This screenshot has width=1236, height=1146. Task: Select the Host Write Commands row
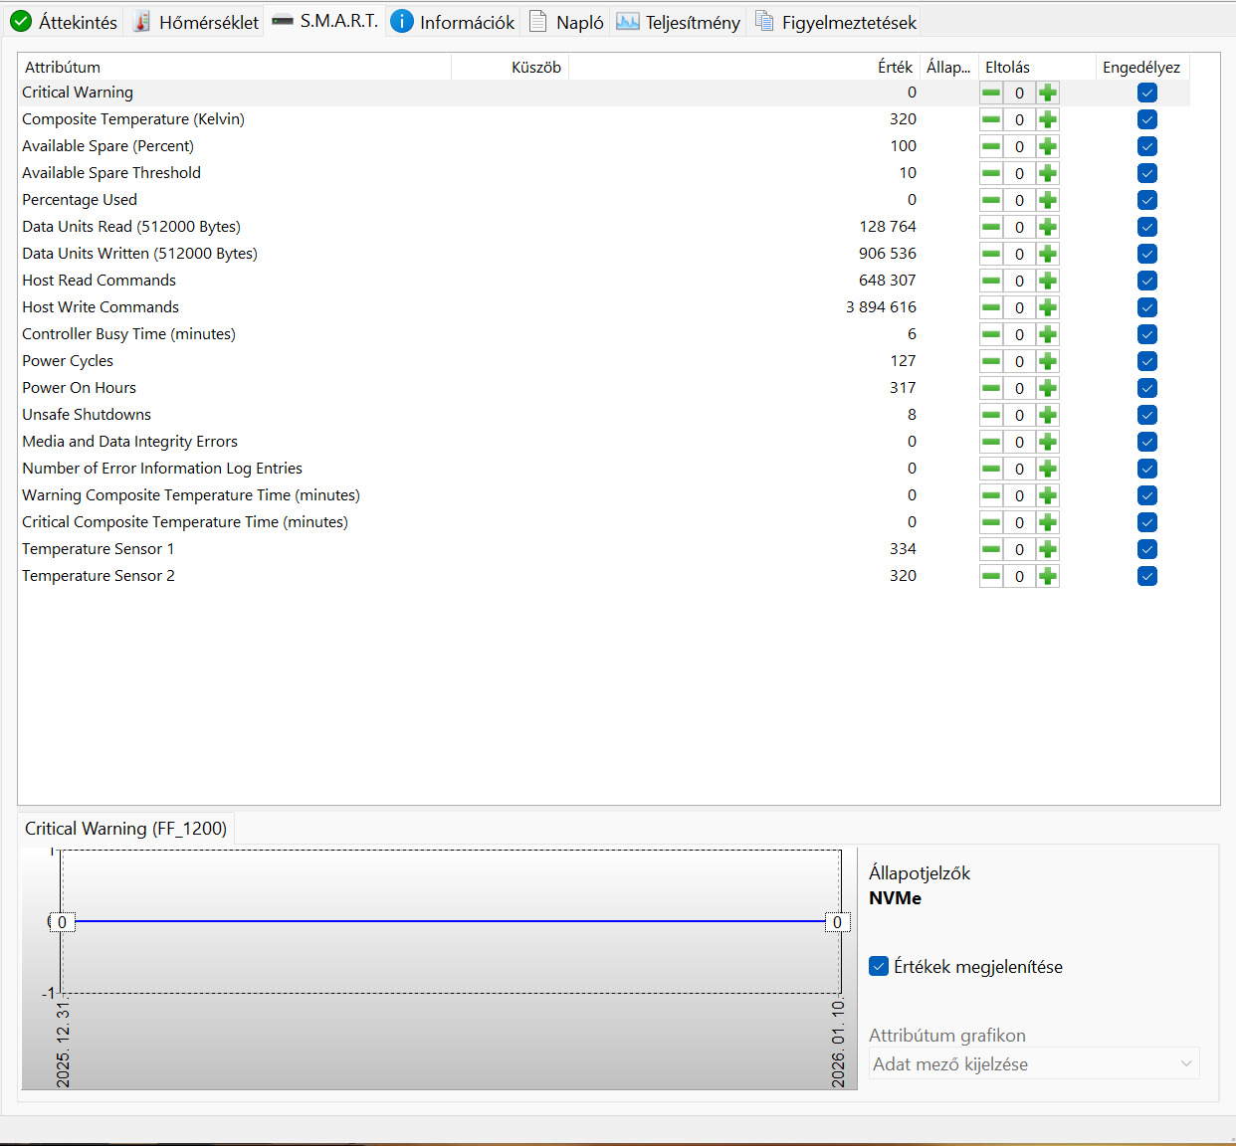pyautogui.click(x=604, y=307)
